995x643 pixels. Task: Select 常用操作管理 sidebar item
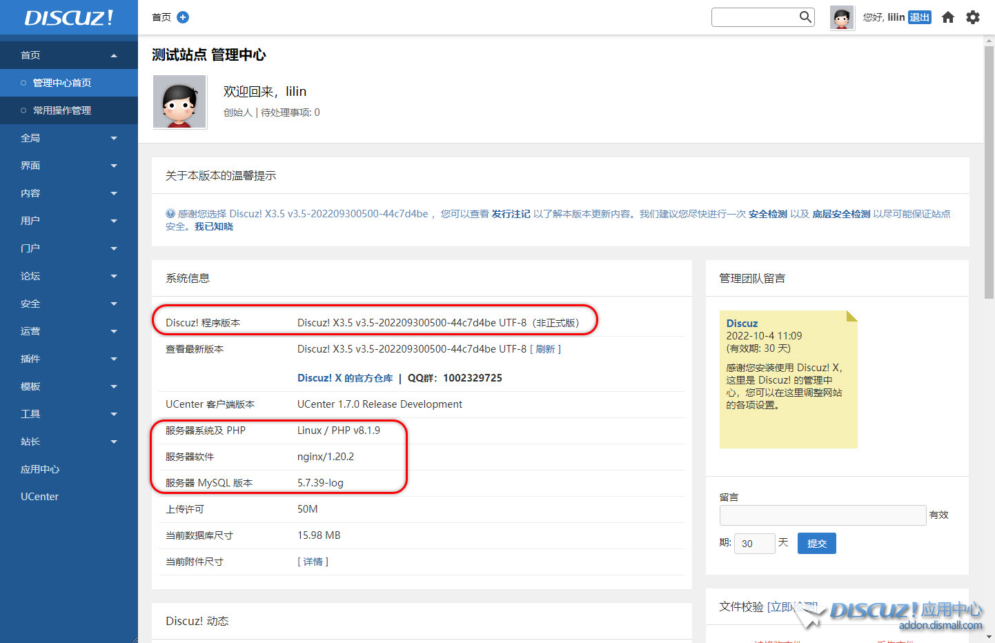[x=69, y=110]
